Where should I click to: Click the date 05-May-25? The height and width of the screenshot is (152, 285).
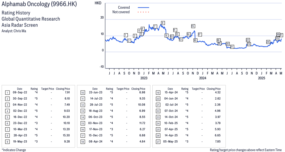[171, 142]
